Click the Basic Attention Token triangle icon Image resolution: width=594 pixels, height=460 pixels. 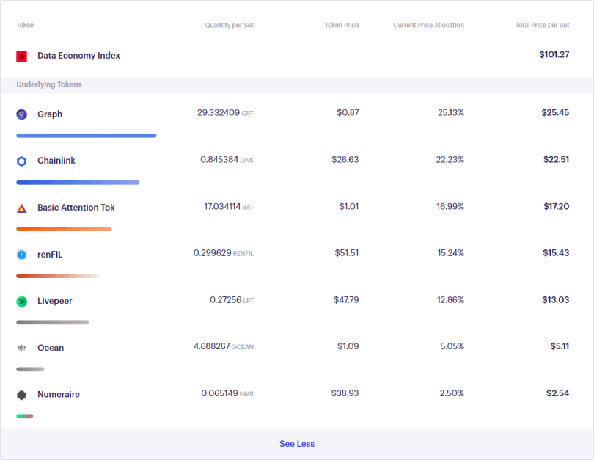[x=21, y=208]
